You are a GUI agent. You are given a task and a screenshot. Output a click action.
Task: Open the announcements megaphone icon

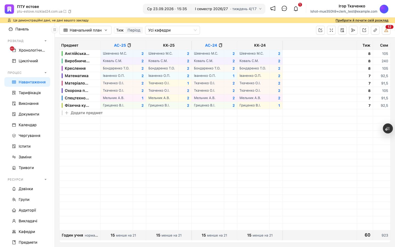(273, 9)
